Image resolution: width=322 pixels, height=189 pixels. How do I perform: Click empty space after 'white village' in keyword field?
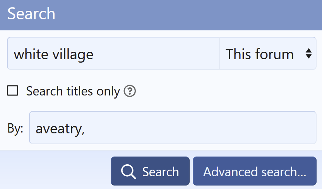155,54
